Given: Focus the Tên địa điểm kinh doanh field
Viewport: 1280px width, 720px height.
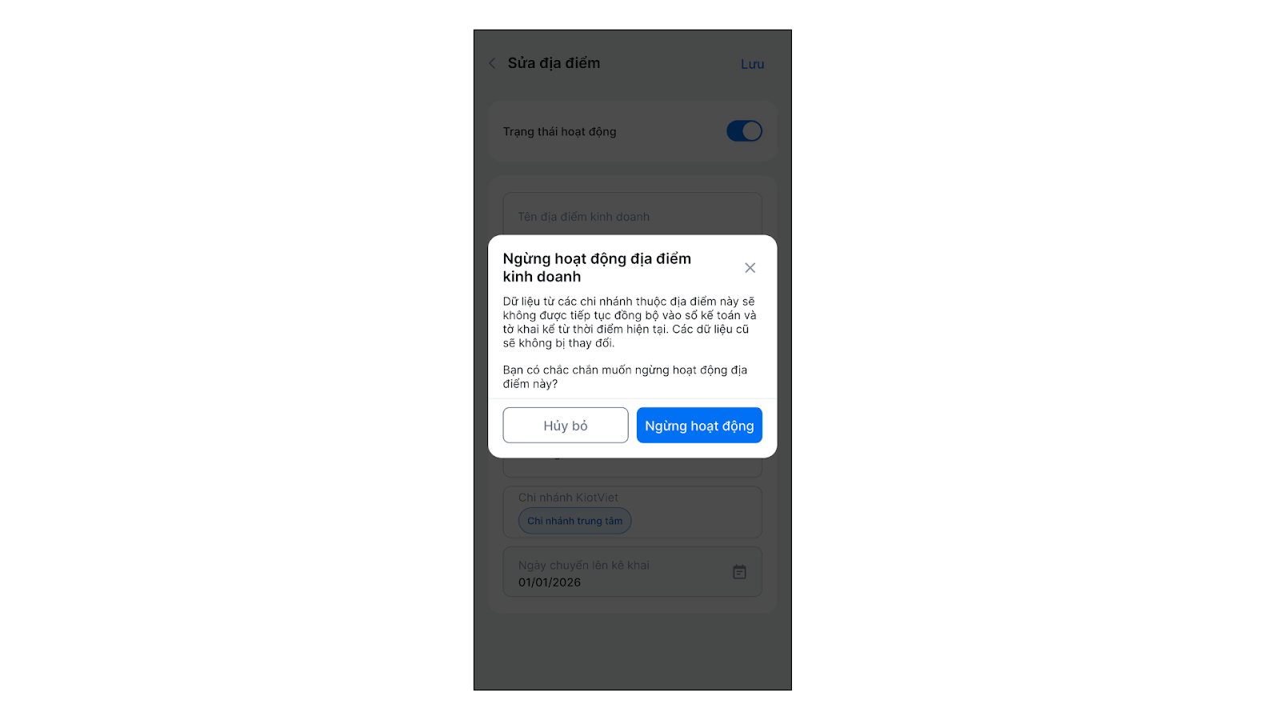Looking at the screenshot, I should tap(632, 214).
